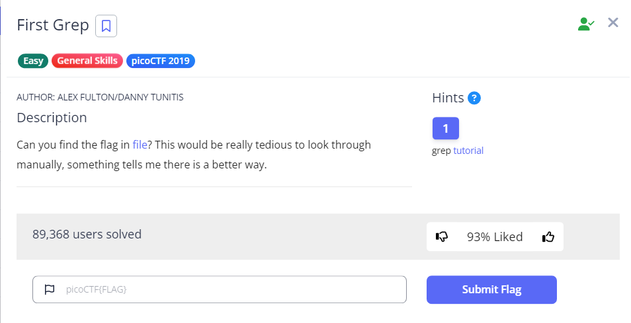The height and width of the screenshot is (323, 631).
Task: Click the First Grep challenge title
Action: pyautogui.click(x=53, y=26)
